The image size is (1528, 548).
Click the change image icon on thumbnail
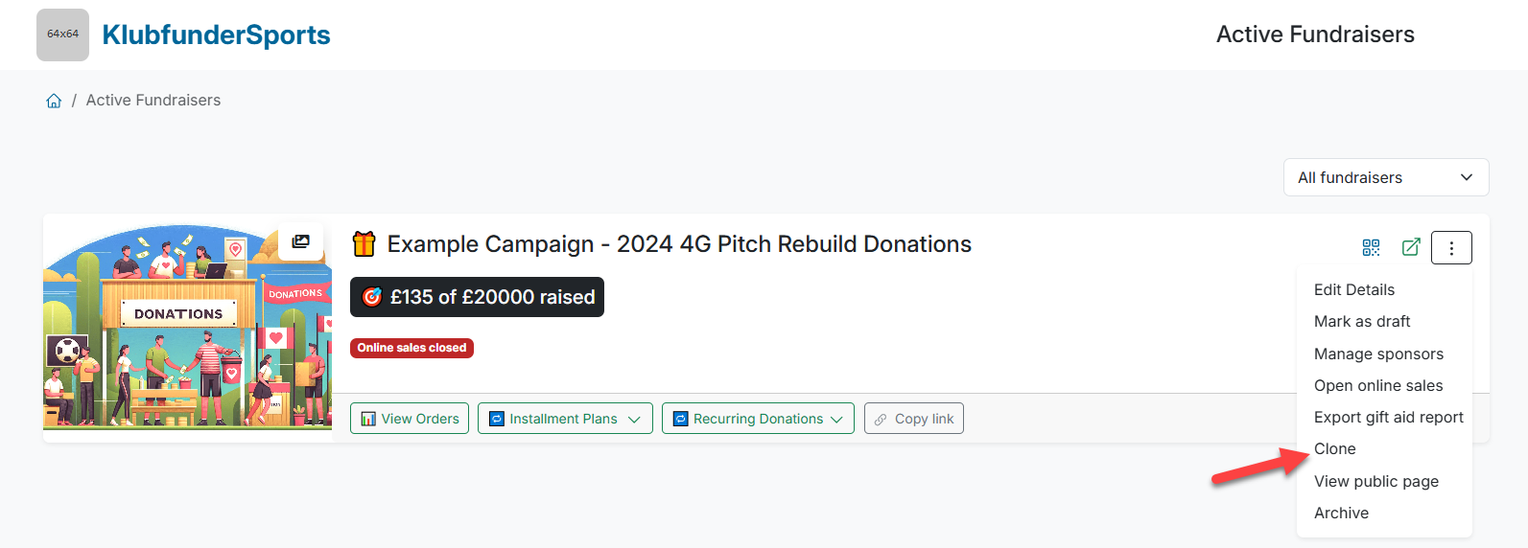[x=301, y=241]
